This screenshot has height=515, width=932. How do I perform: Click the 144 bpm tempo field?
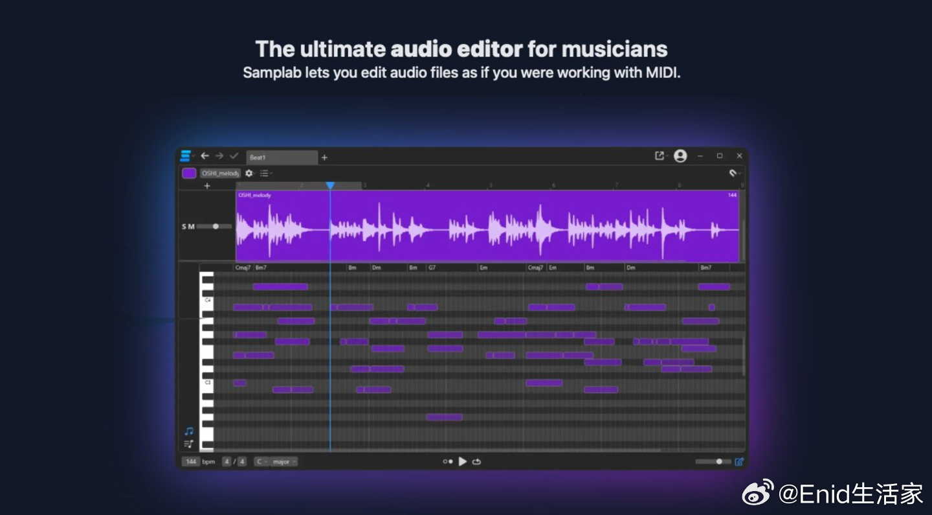coord(190,462)
